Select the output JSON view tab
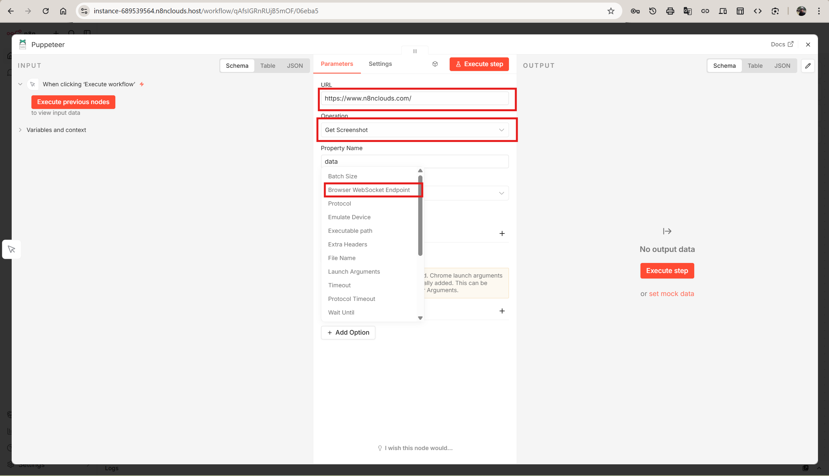The width and height of the screenshot is (829, 476). [782, 66]
